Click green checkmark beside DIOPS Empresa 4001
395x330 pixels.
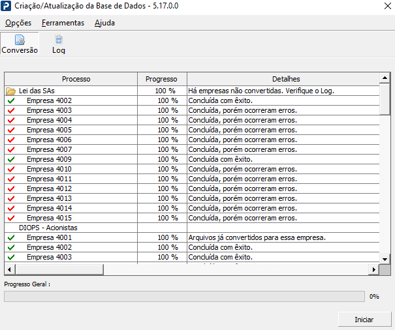[11, 237]
